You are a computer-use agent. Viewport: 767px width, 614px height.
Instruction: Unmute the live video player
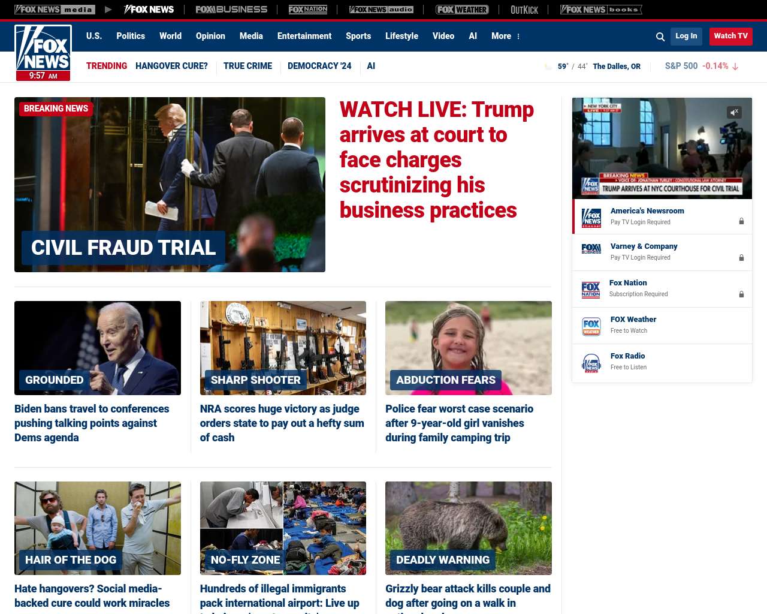point(734,112)
